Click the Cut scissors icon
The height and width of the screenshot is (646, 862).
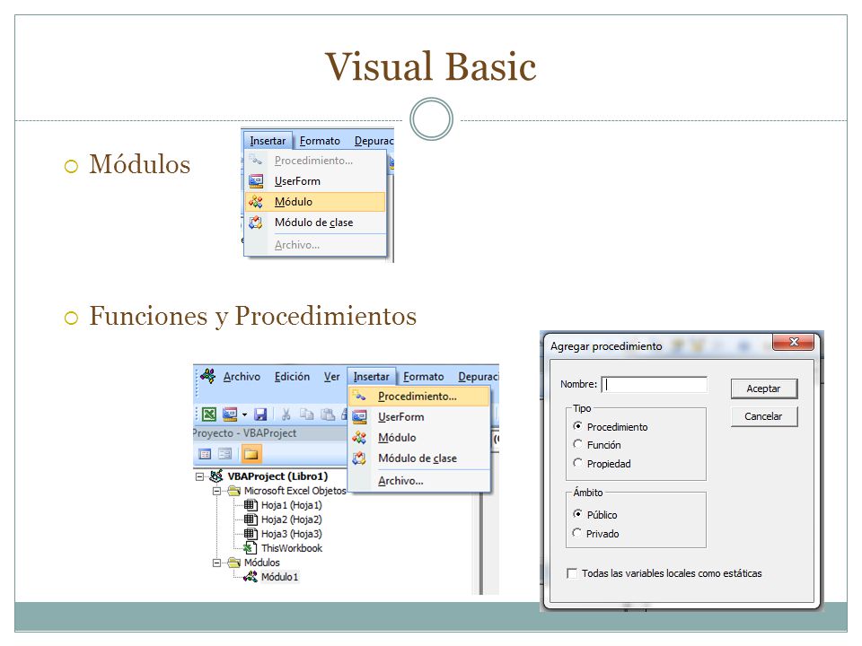point(286,415)
